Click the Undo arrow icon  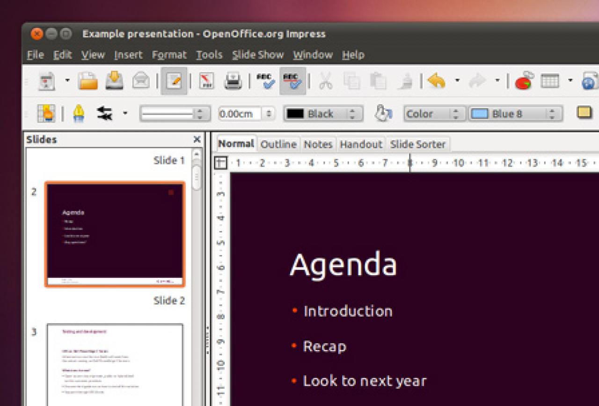pos(436,81)
